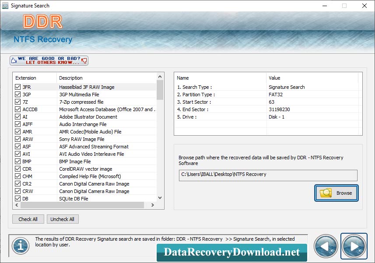Image resolution: width=375 pixels, height=263 pixels.
Task: Click the horizontal scrollbar thumb of extension list
Action: click(x=82, y=205)
